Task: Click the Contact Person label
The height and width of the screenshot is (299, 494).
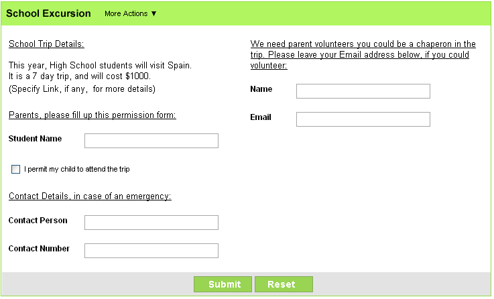Action: pos(38,221)
